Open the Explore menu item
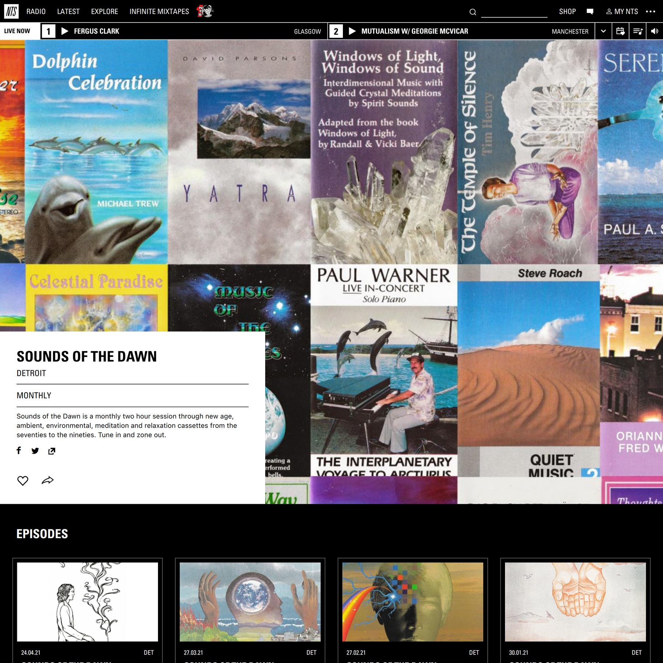The height and width of the screenshot is (663, 663). [105, 11]
